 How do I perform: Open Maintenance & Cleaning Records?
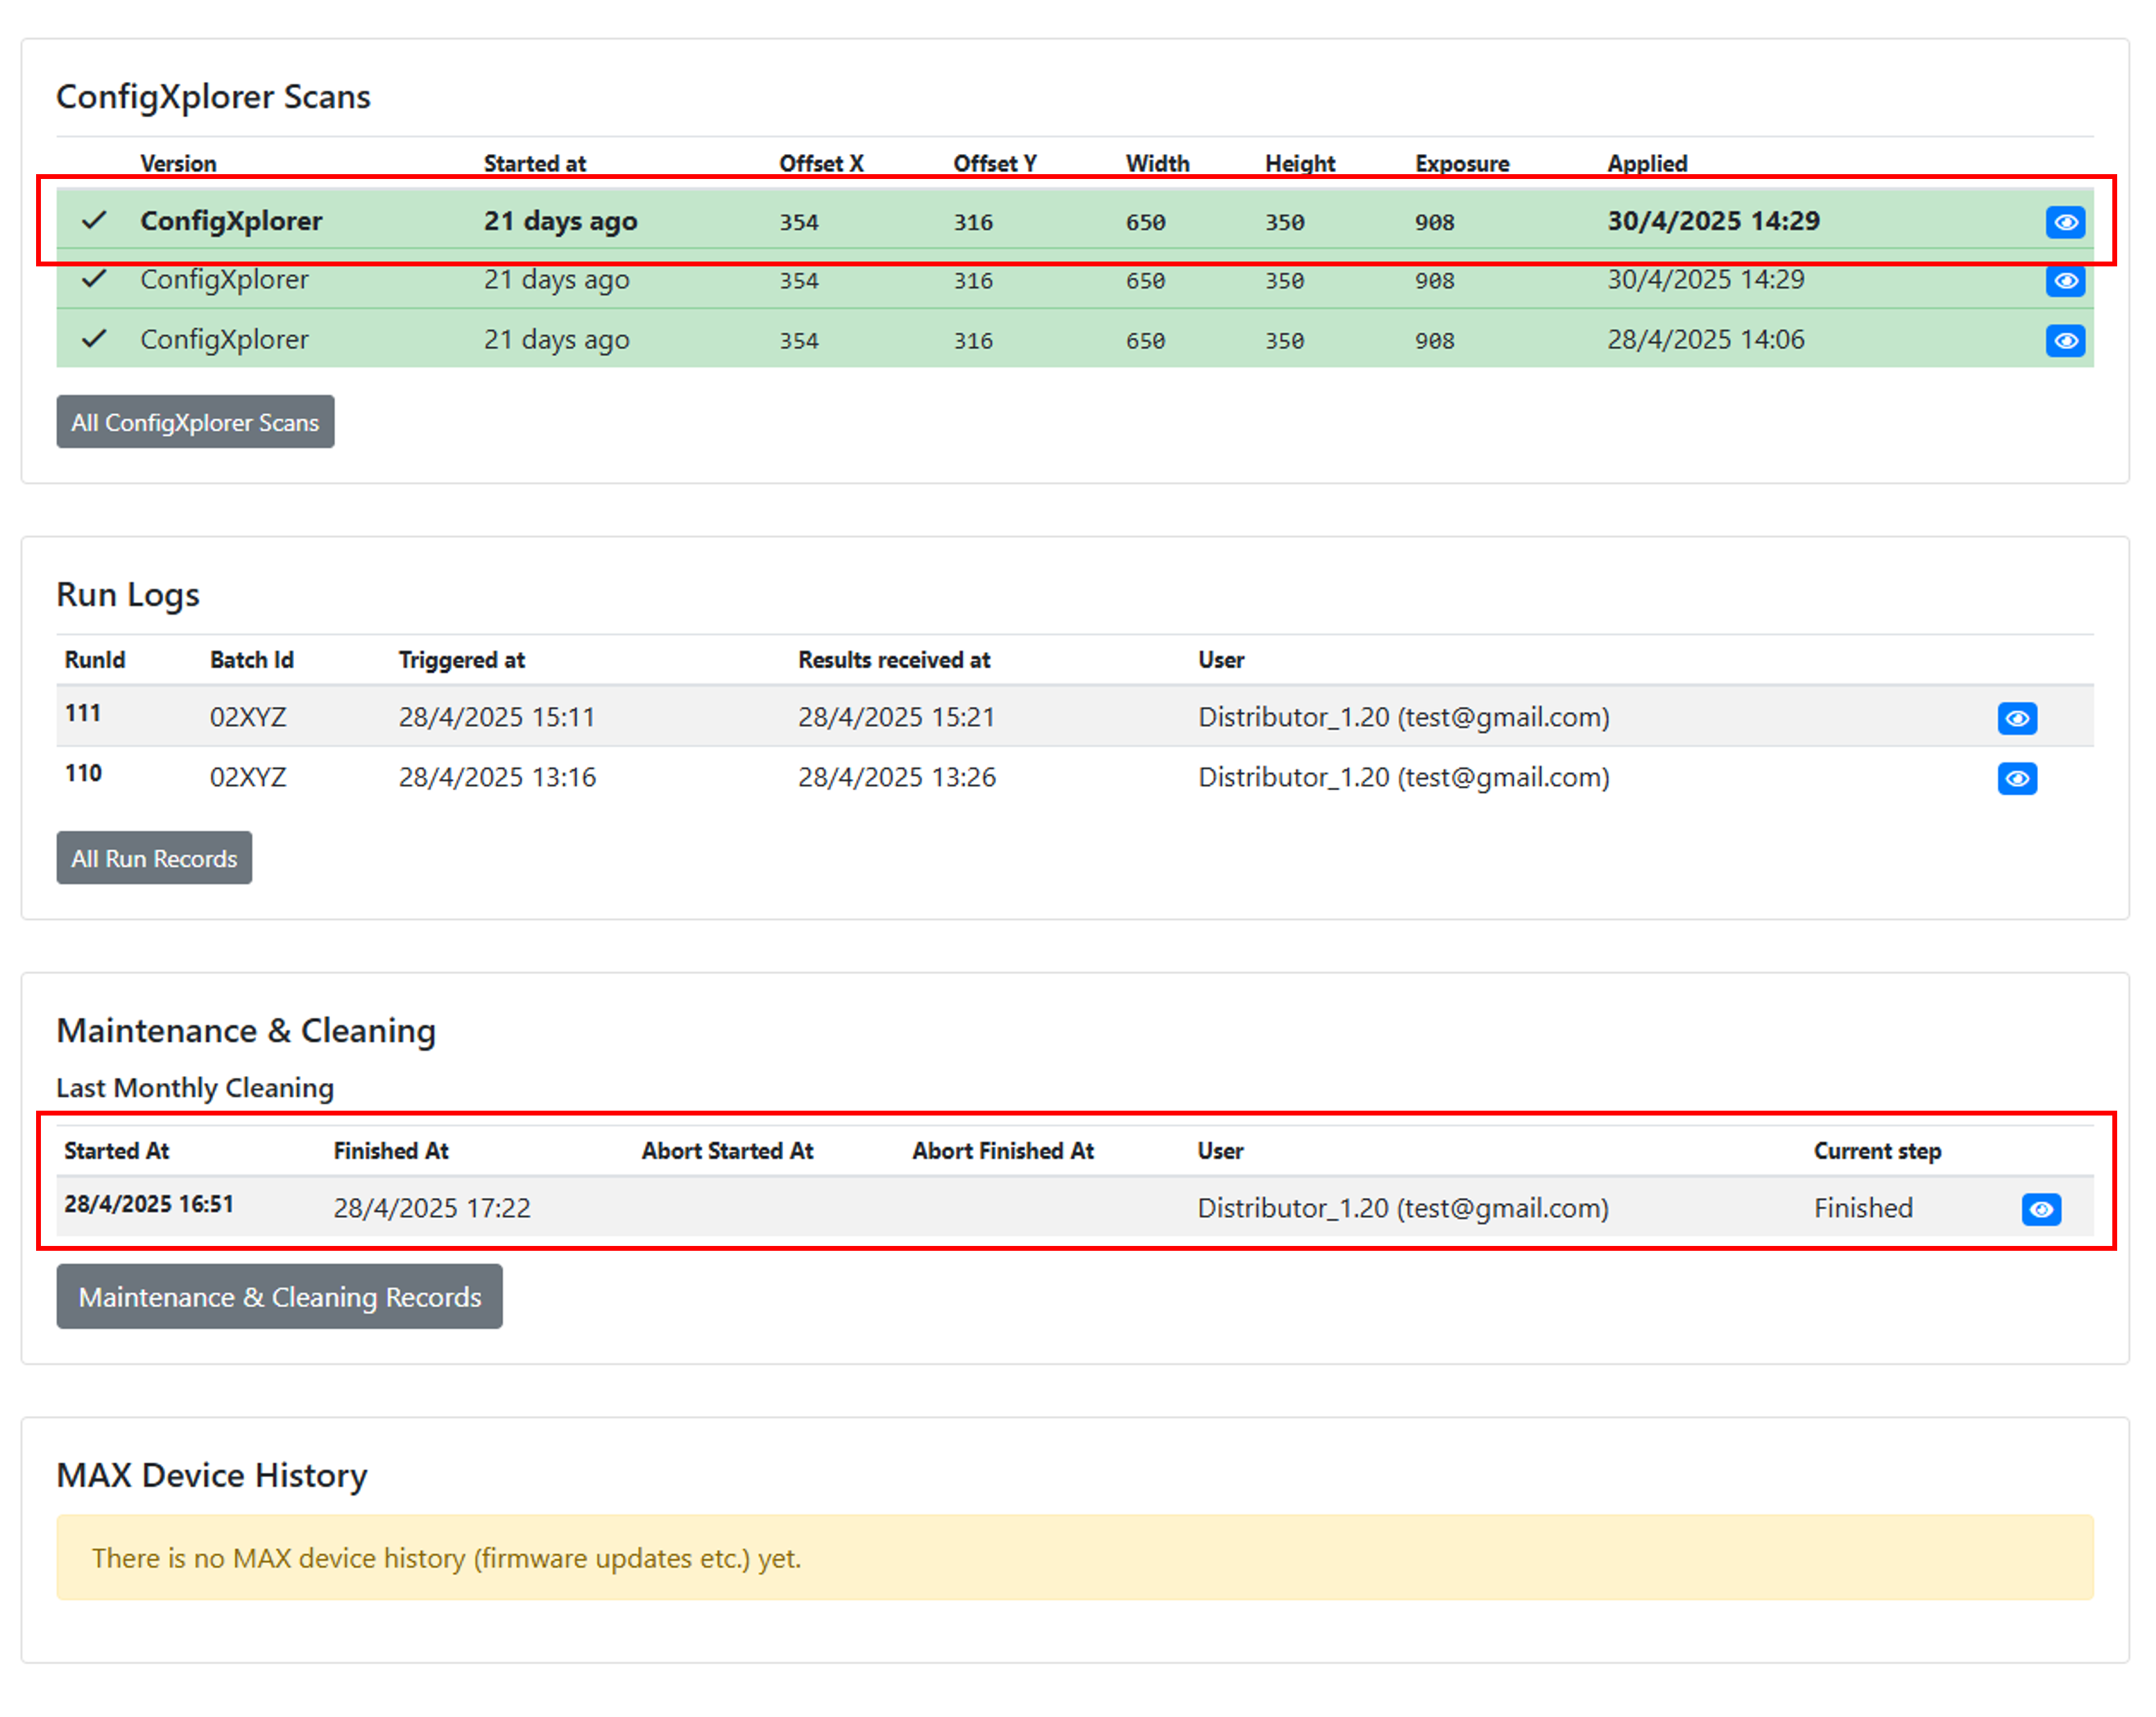pyautogui.click(x=279, y=1297)
